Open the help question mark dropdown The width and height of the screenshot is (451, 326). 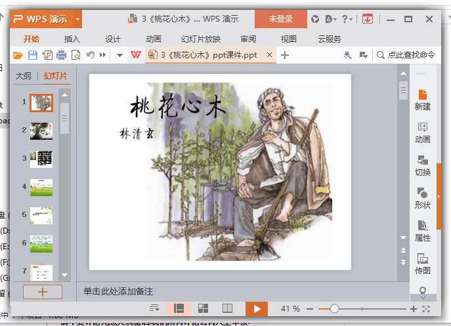(347, 19)
